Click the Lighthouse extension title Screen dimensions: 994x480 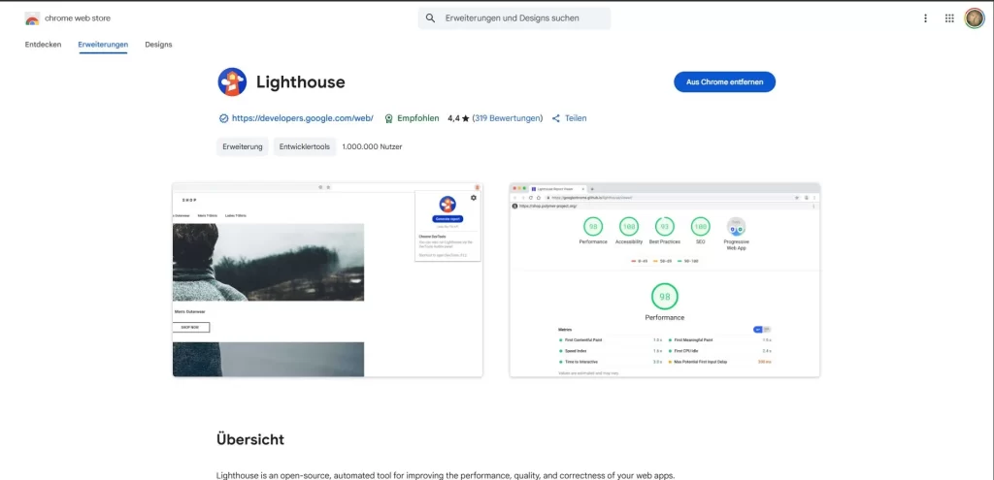[x=301, y=82]
